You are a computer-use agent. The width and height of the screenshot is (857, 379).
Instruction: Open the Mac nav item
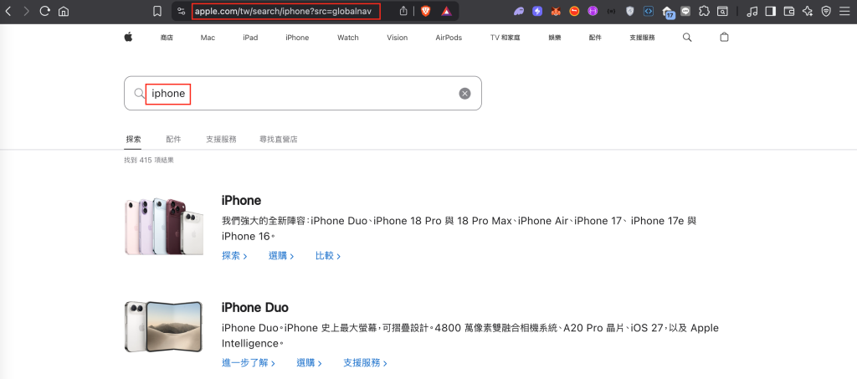[208, 38]
